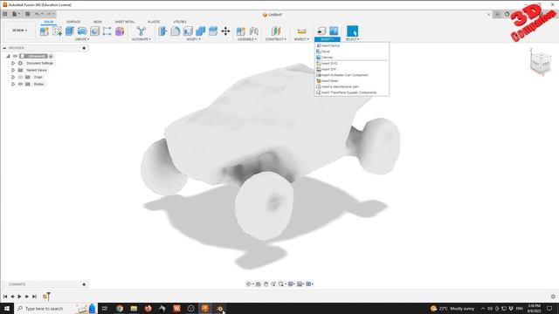The width and height of the screenshot is (559, 314).
Task: Toggle visibility eye of Bodies folder
Action: pos(20,84)
